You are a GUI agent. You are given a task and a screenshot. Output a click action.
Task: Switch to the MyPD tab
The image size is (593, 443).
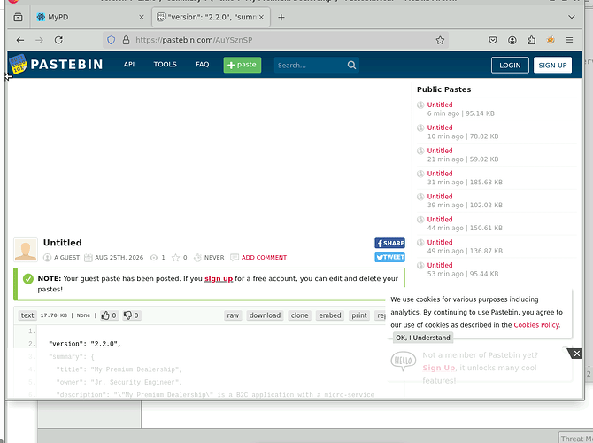89,17
